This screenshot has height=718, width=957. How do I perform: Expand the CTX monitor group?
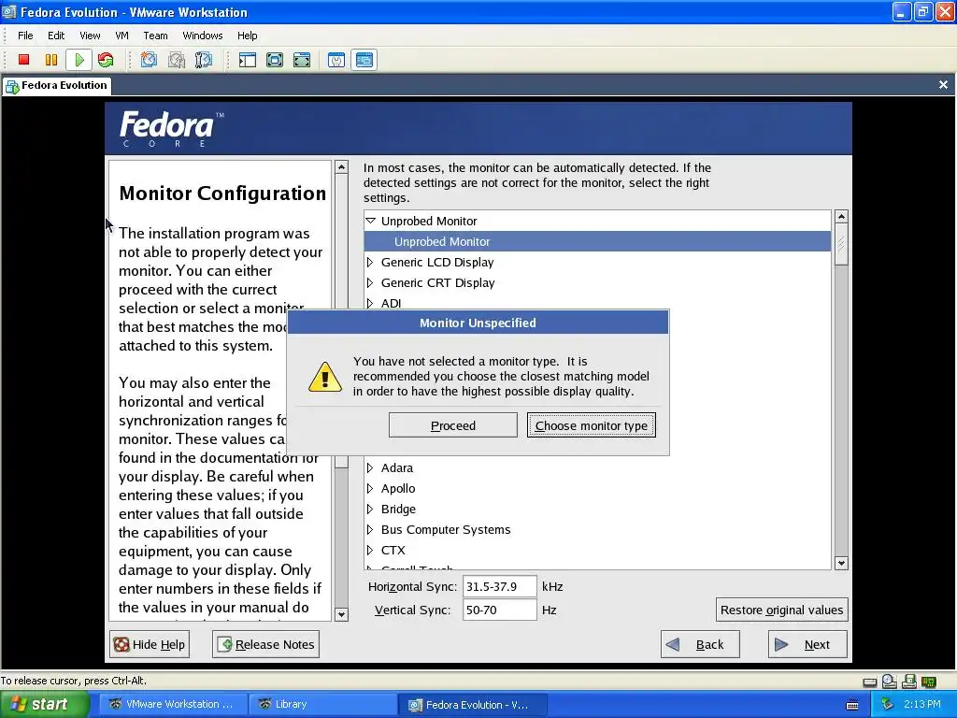tap(370, 551)
